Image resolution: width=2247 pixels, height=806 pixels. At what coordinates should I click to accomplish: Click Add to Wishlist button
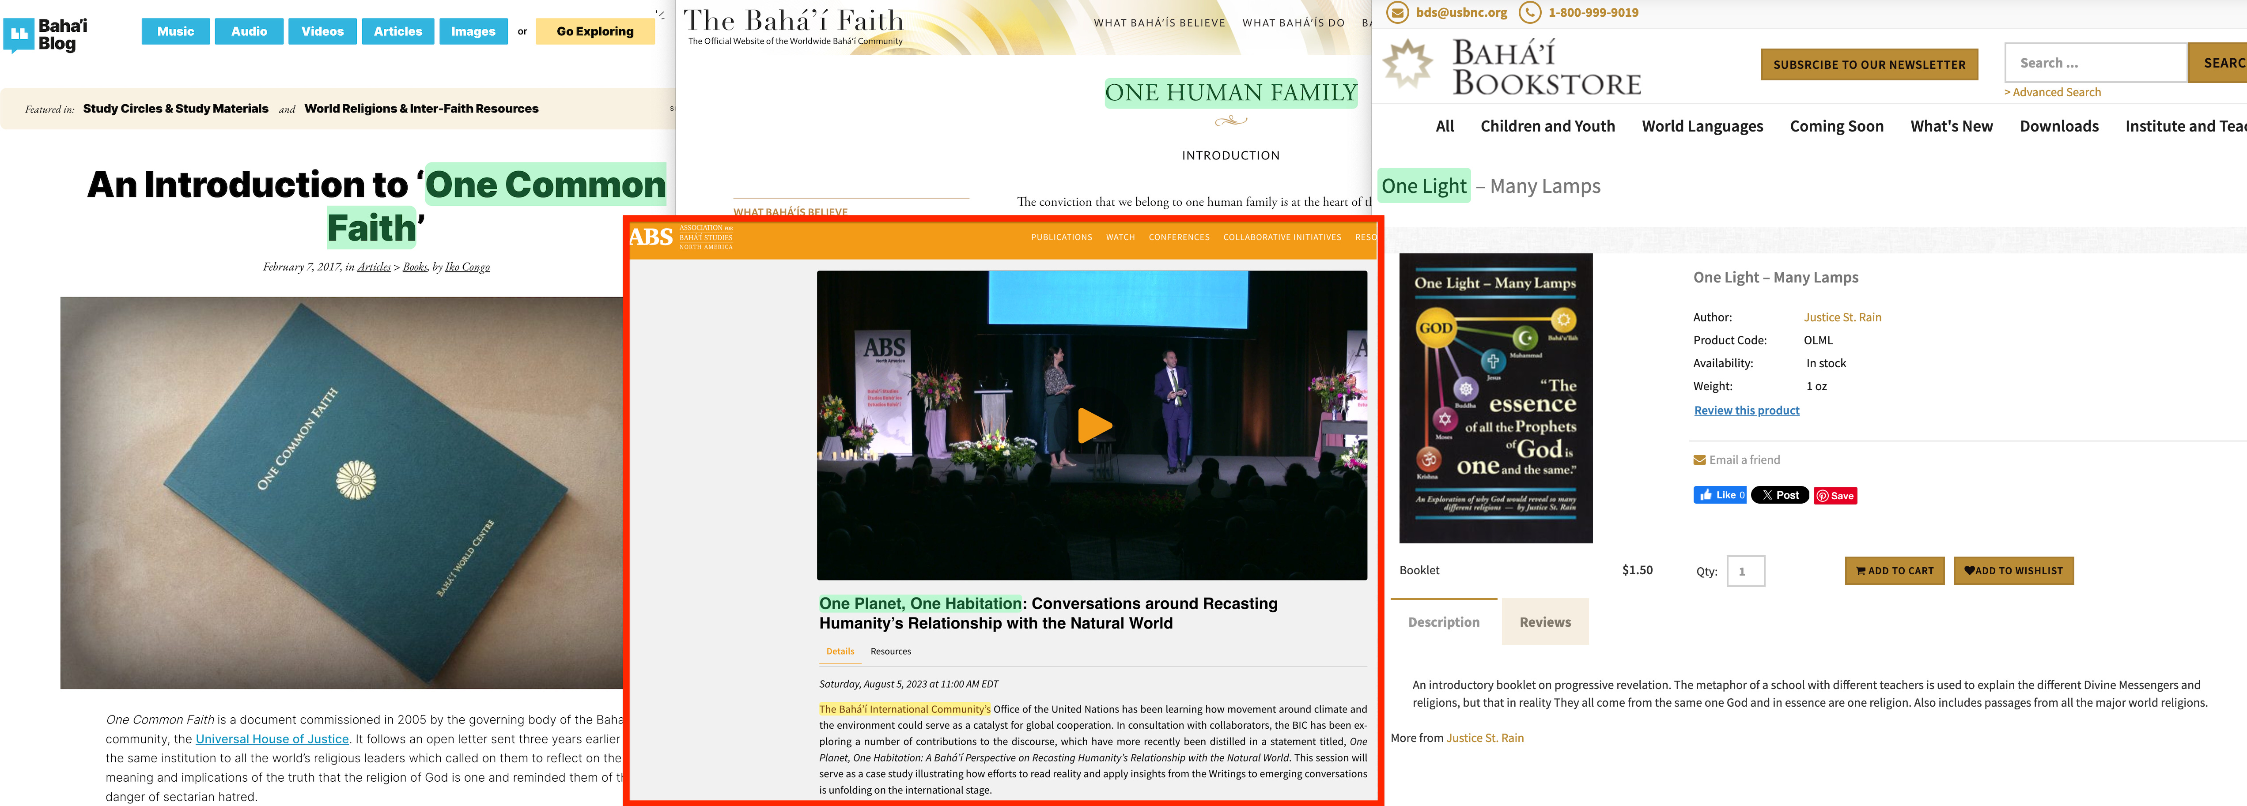(x=2013, y=571)
